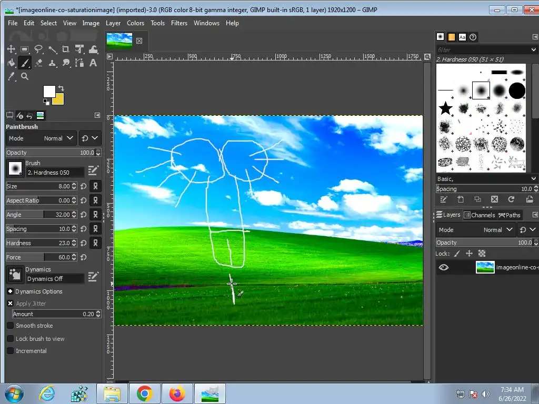The width and height of the screenshot is (539, 404).
Task: Open the Colors menu
Action: pos(135,23)
